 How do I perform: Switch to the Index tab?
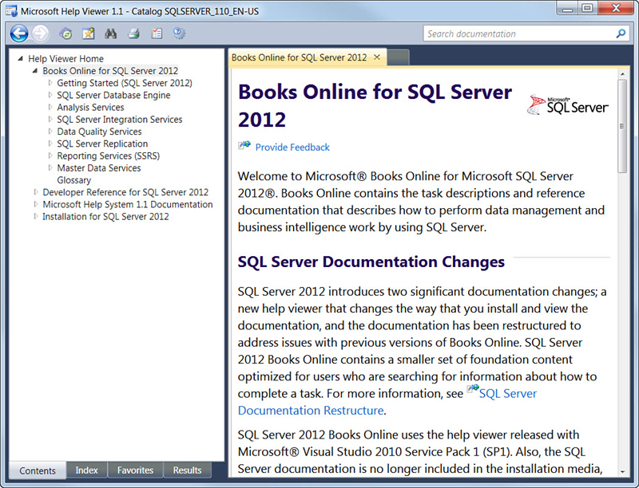(x=86, y=470)
